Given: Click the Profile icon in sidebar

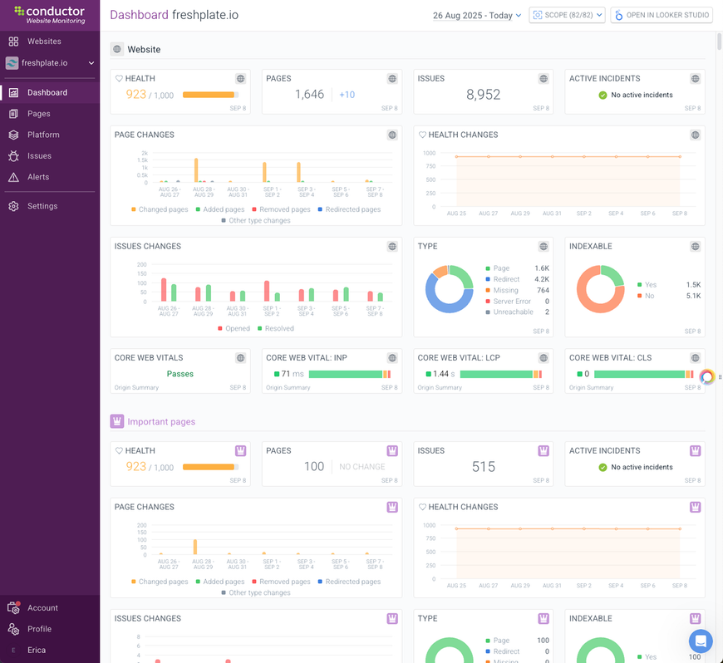Looking at the screenshot, I should [13, 629].
